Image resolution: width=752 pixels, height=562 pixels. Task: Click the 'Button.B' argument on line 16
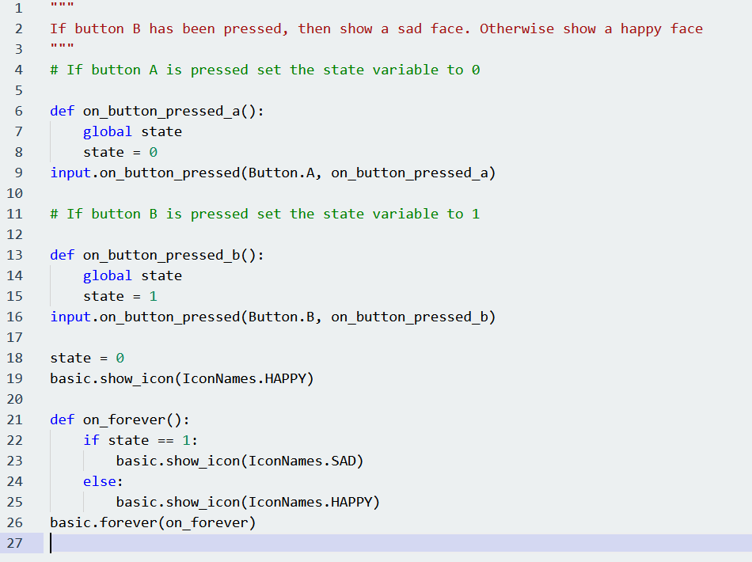coord(281,317)
